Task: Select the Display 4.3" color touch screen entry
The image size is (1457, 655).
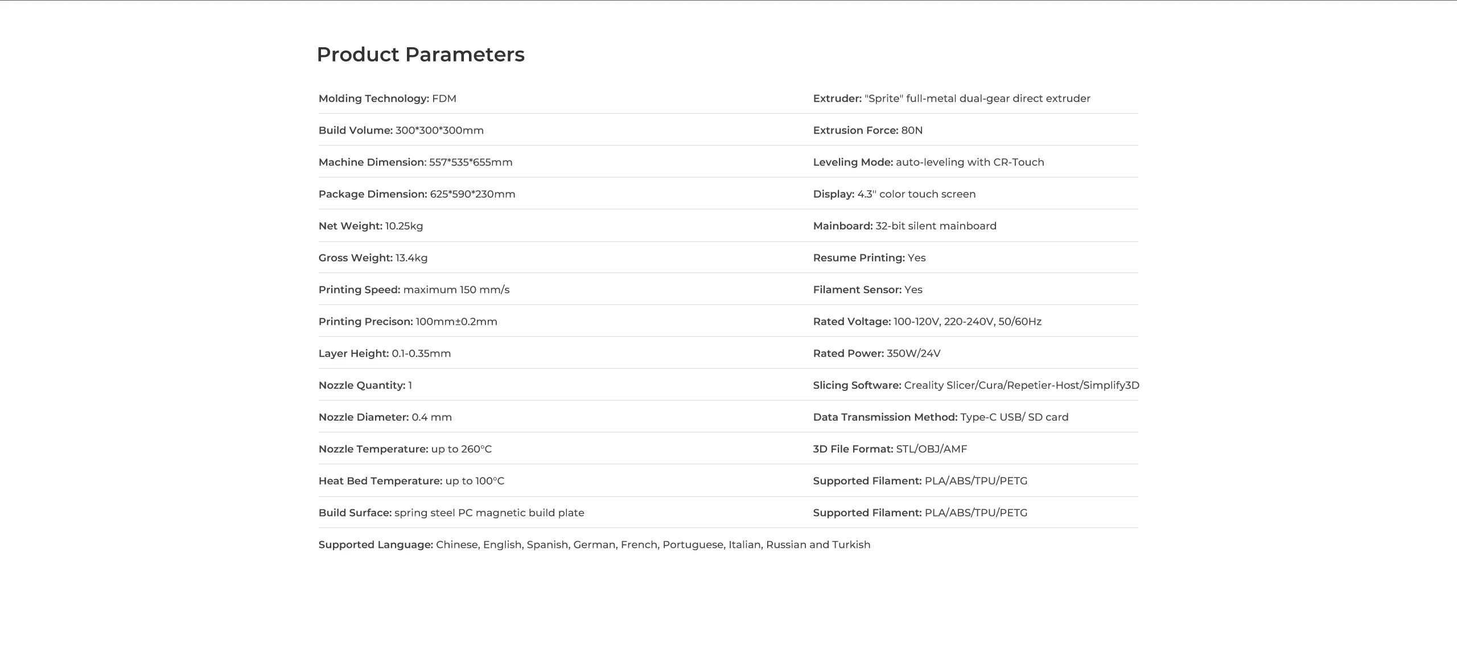Action: pos(894,194)
